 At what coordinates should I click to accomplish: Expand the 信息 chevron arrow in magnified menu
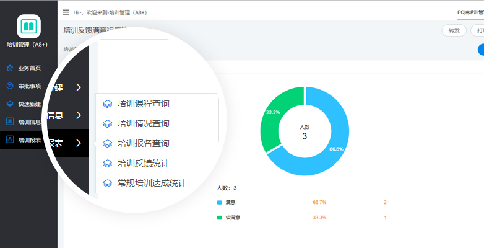(x=79, y=115)
